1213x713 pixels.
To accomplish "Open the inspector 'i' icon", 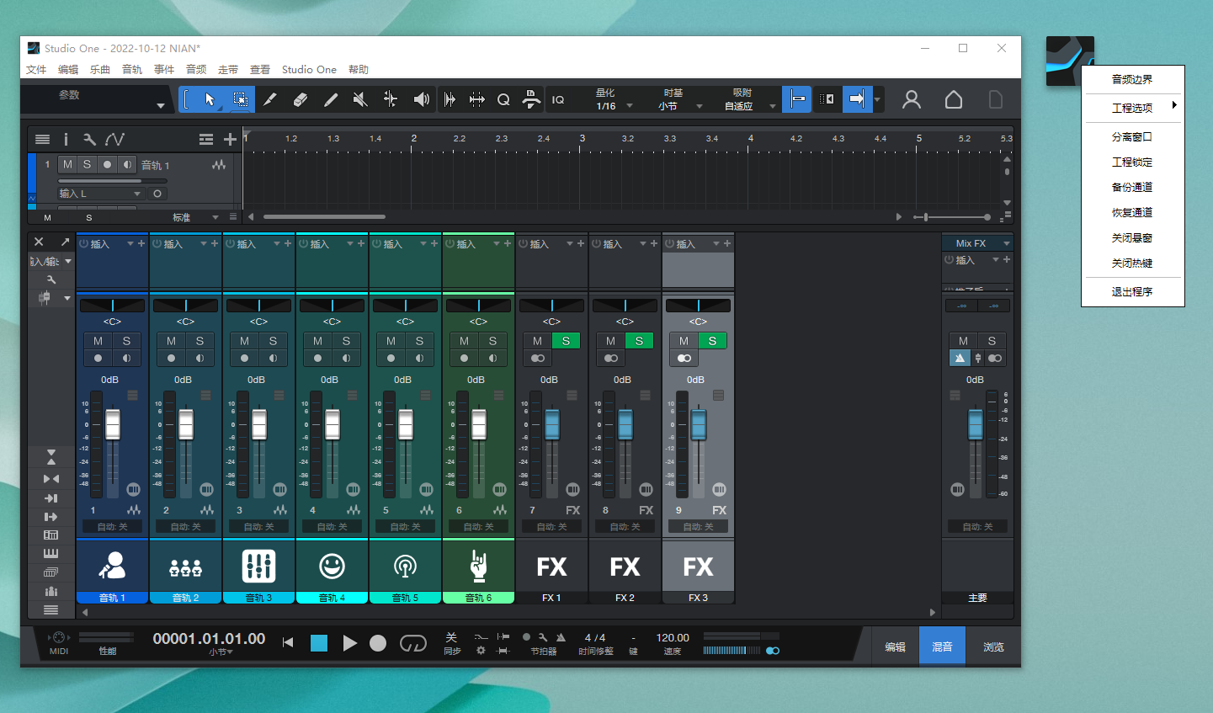I will (x=66, y=139).
